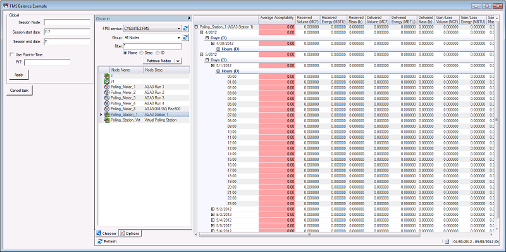Image resolution: width=506 pixels, height=252 pixels.
Task: Click the Session Node input field
Action: pyautogui.click(x=67, y=22)
